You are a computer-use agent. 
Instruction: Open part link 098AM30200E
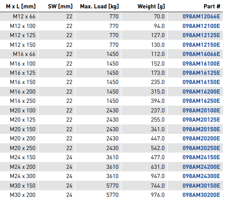click(x=201, y=195)
